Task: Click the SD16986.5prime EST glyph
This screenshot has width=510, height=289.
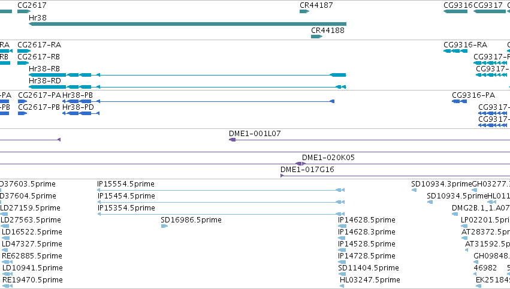Action: 165,226
